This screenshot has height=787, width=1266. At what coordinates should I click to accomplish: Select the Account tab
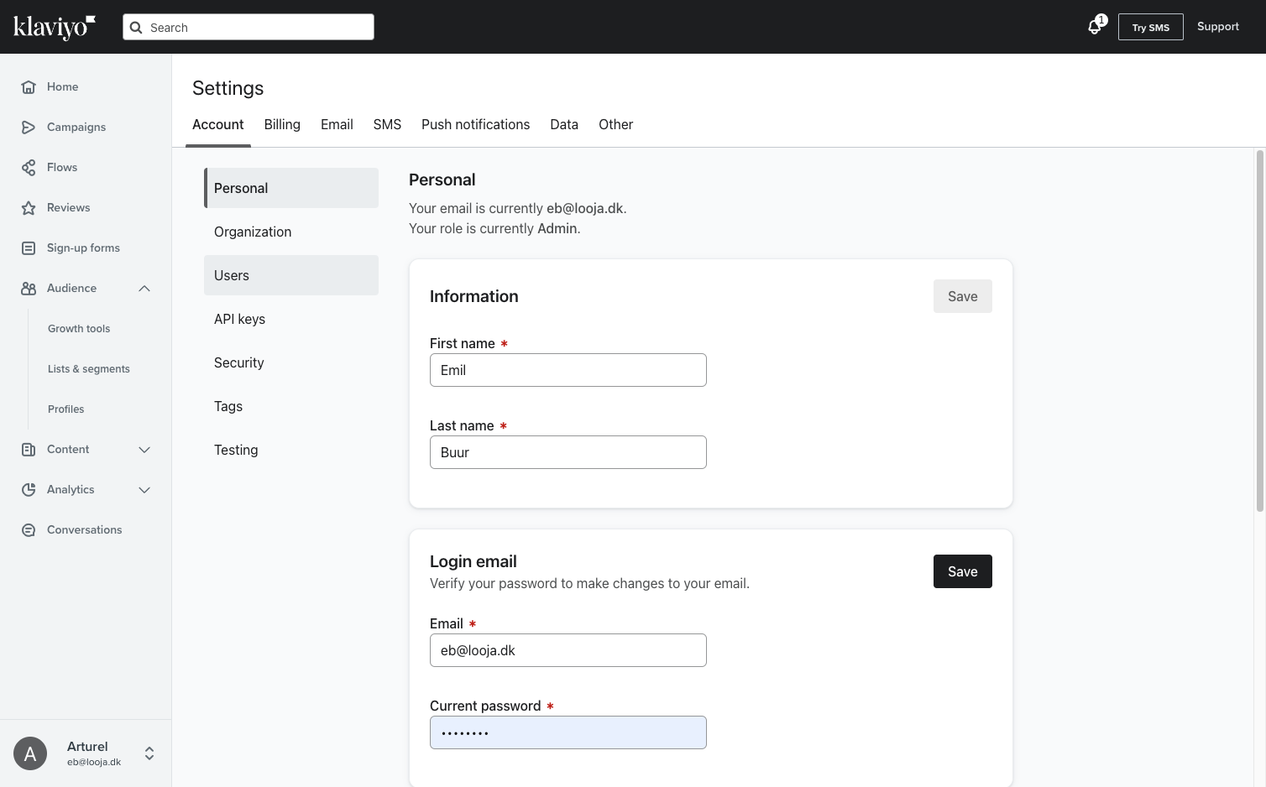pyautogui.click(x=218, y=124)
